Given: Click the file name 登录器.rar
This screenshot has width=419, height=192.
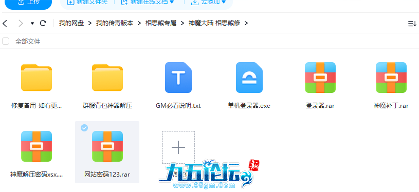Looking at the screenshot, I should click(x=320, y=106).
